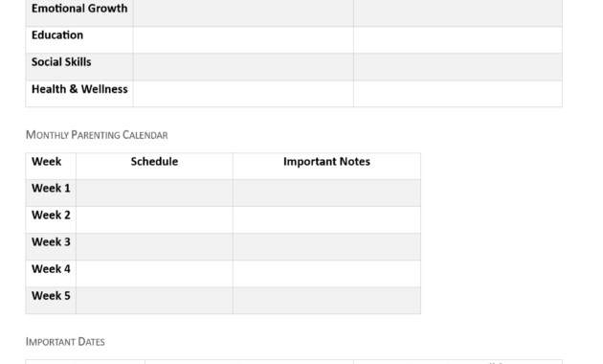
Task: Click the Week 5 Important Notes cell
Action: (x=326, y=301)
